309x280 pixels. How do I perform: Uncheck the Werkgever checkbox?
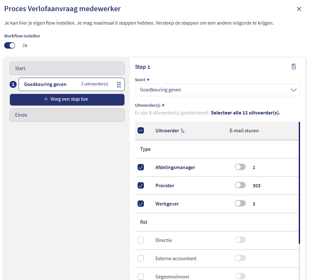[141, 204]
